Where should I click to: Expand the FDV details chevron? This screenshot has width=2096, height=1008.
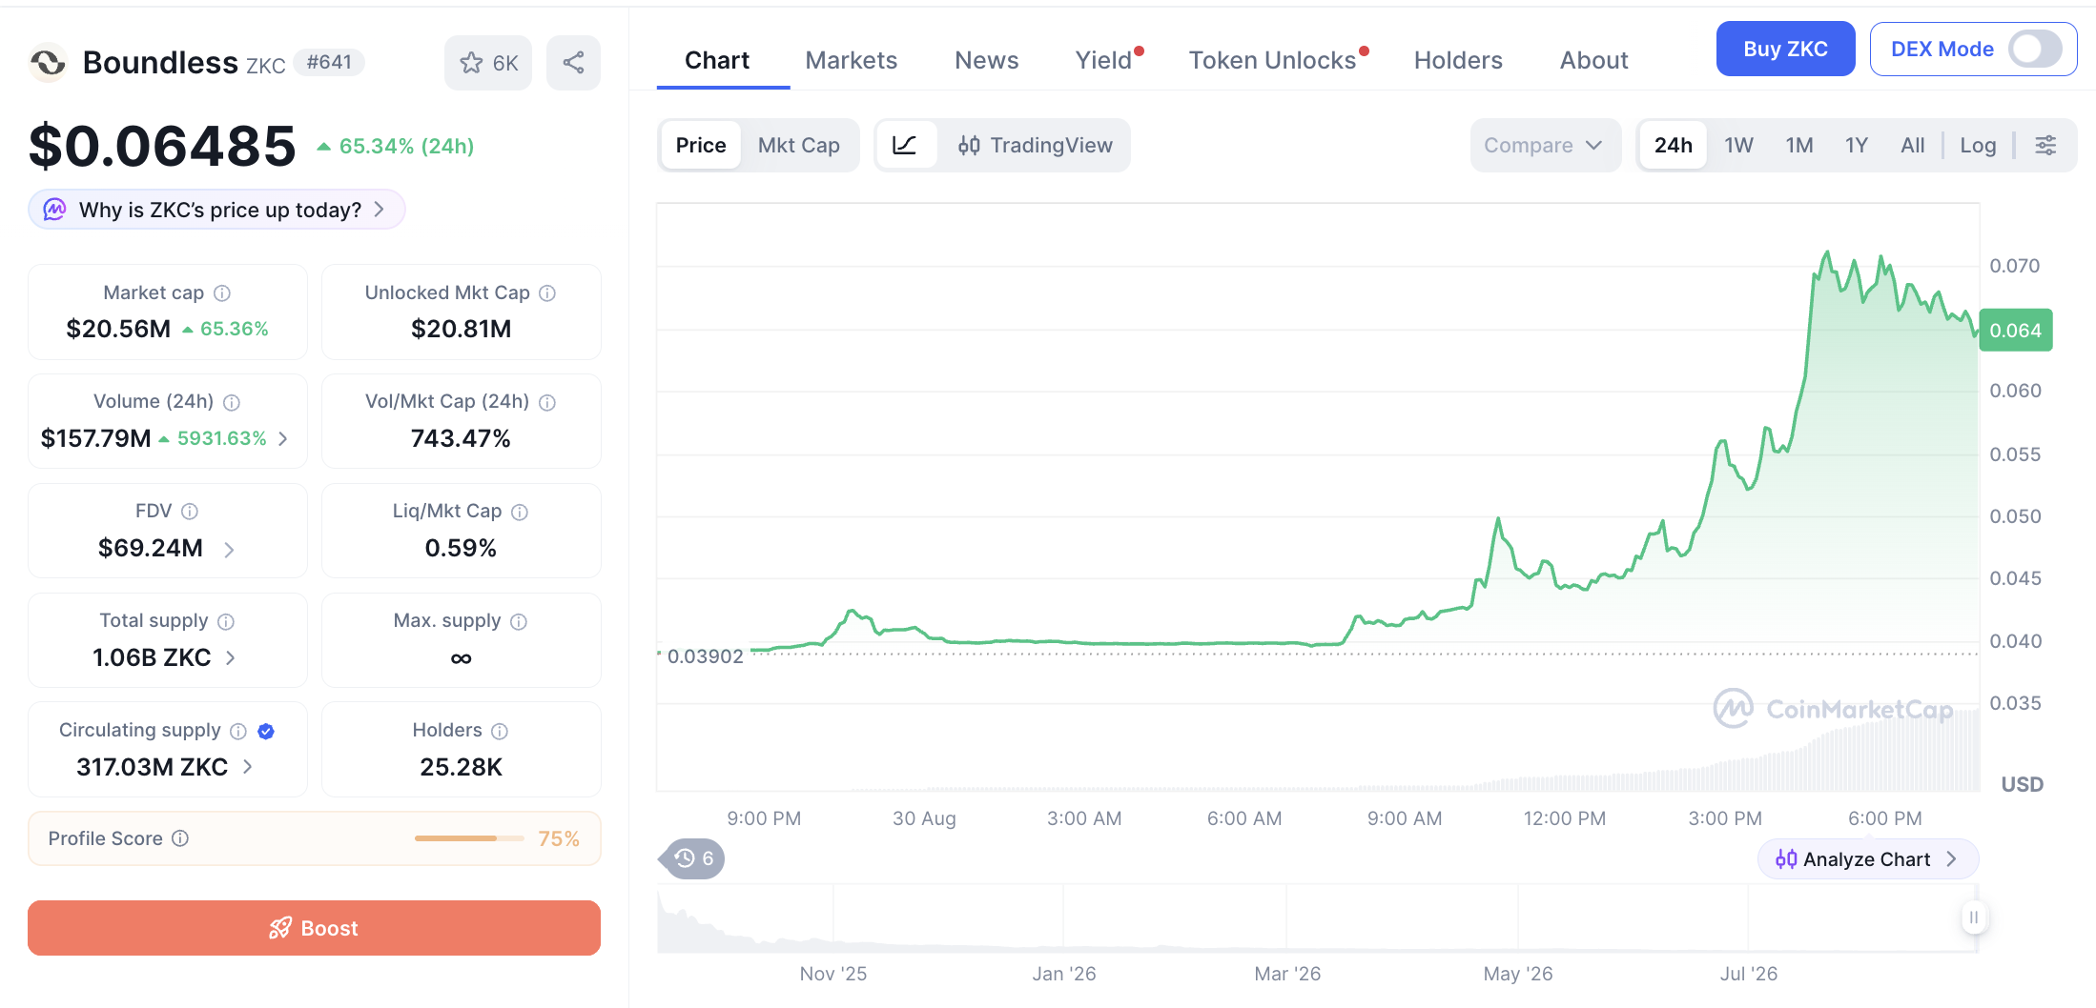pyautogui.click(x=229, y=549)
